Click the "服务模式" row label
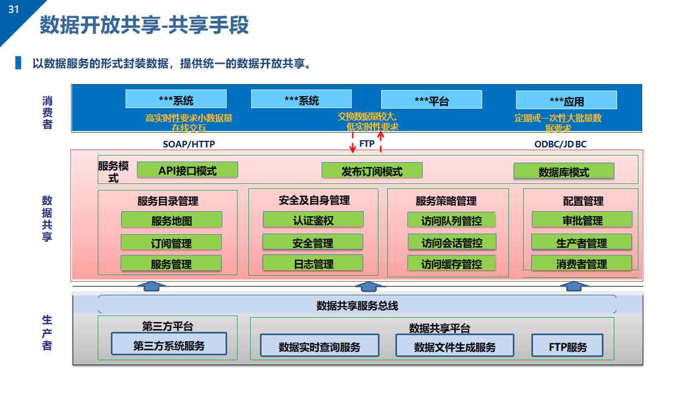The width and height of the screenshot is (699, 393). pyautogui.click(x=113, y=171)
